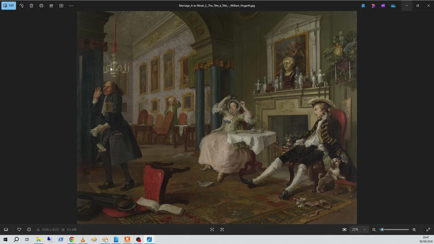Open the Edit image mode
The image size is (434, 244).
click(x=9, y=6)
